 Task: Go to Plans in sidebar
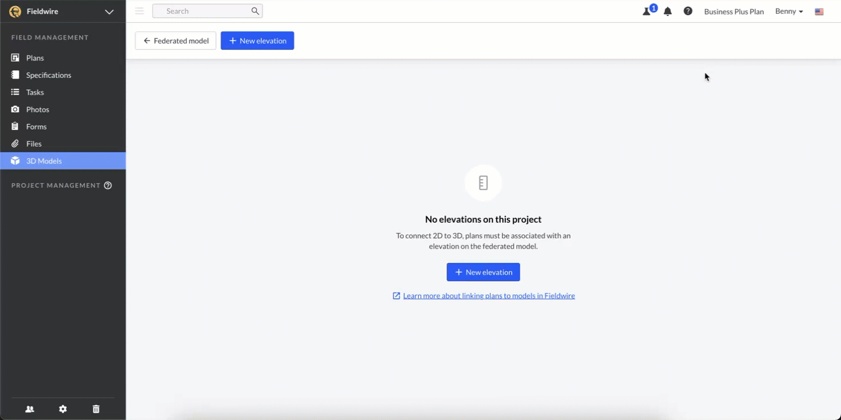pyautogui.click(x=35, y=58)
